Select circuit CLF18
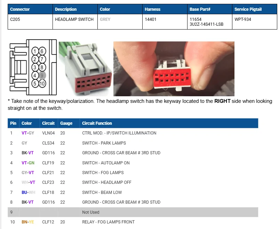This screenshot has width=279, height=229. 48,192
